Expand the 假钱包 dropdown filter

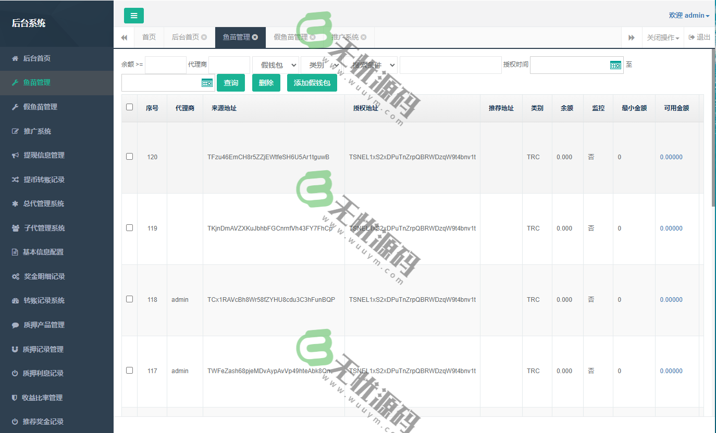click(x=276, y=65)
